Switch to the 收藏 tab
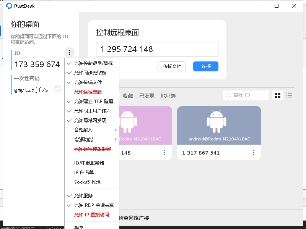306x229 pixels. click(x=128, y=96)
